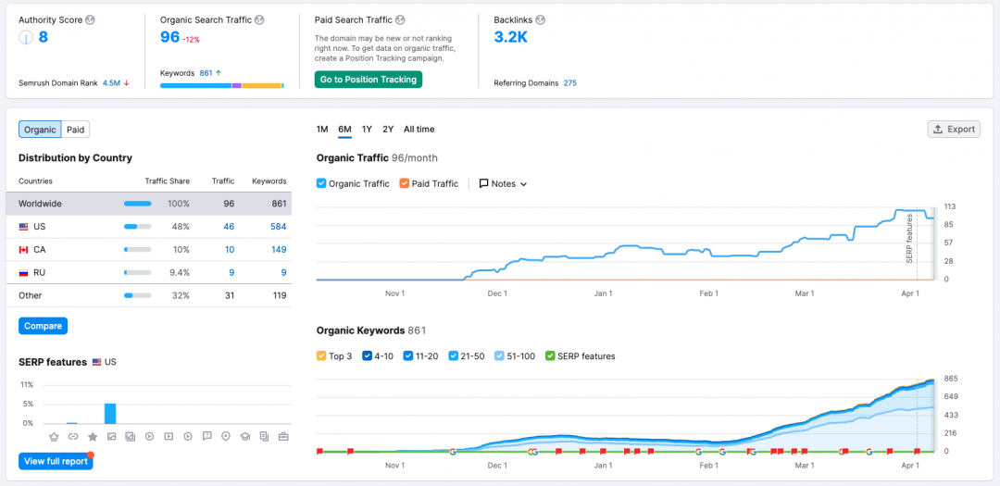
Task: Open the 275 Referring Domains link
Action: tap(569, 83)
